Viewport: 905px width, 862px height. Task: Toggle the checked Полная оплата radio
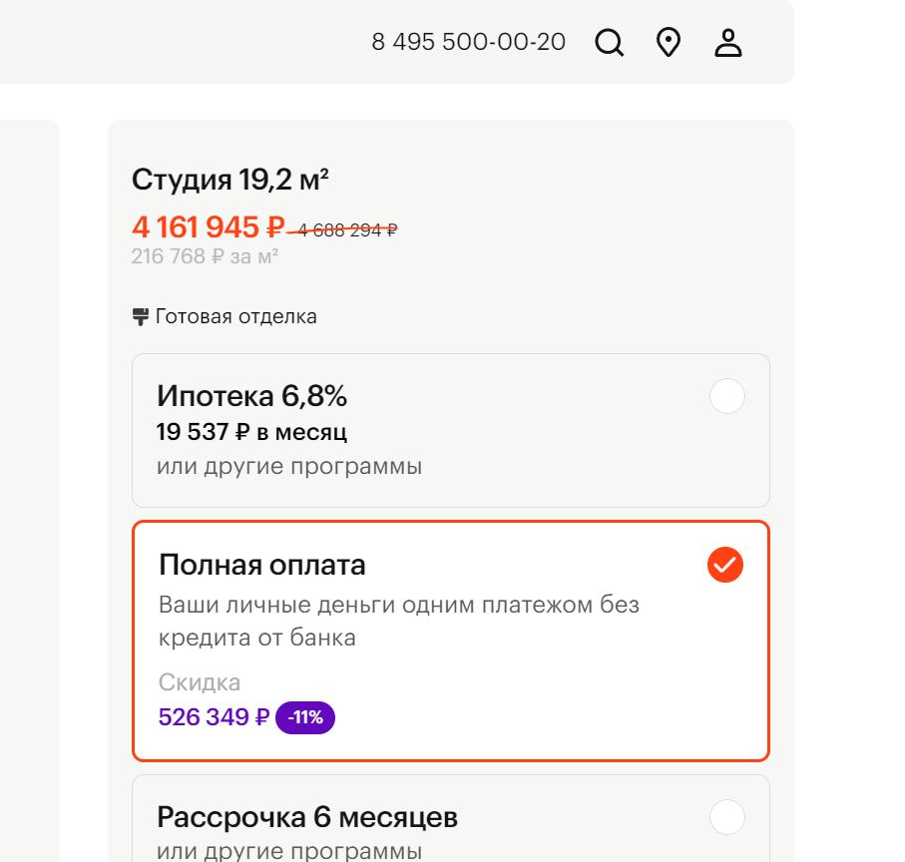coord(725,565)
